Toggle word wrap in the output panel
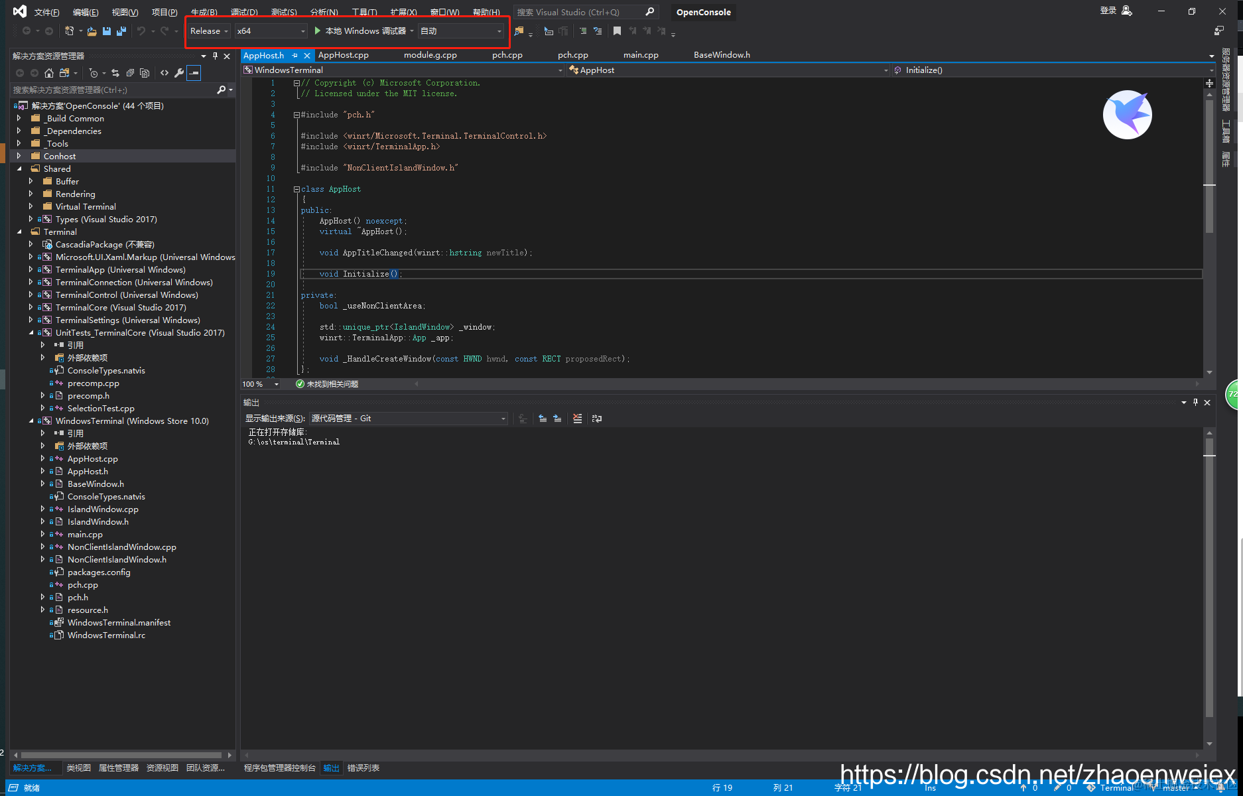The height and width of the screenshot is (796, 1243). click(x=597, y=419)
